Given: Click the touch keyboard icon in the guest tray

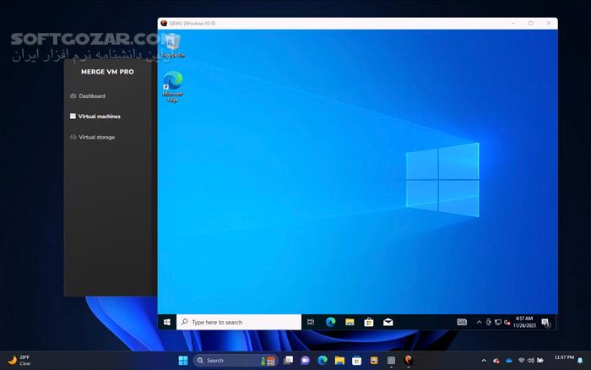Looking at the screenshot, I should pyautogui.click(x=462, y=322).
